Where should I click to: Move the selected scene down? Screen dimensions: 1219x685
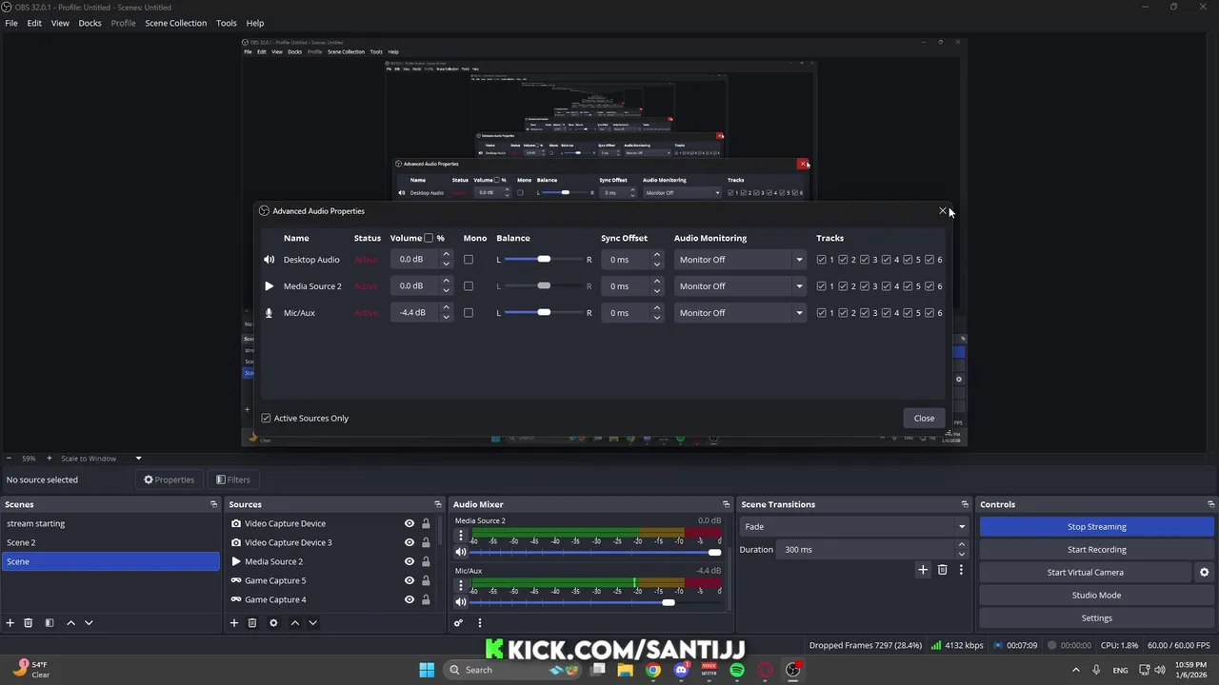click(89, 623)
